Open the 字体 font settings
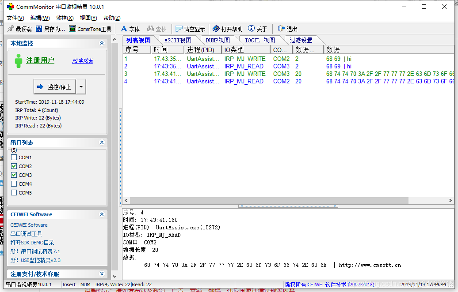 coord(130,29)
